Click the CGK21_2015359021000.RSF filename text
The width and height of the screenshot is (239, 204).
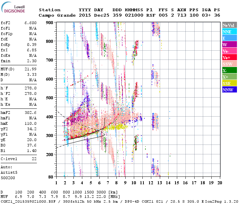(x=28, y=201)
